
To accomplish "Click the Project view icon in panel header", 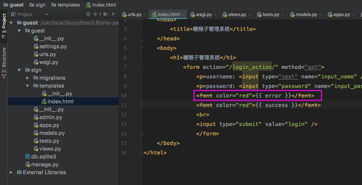I will (13, 14).
